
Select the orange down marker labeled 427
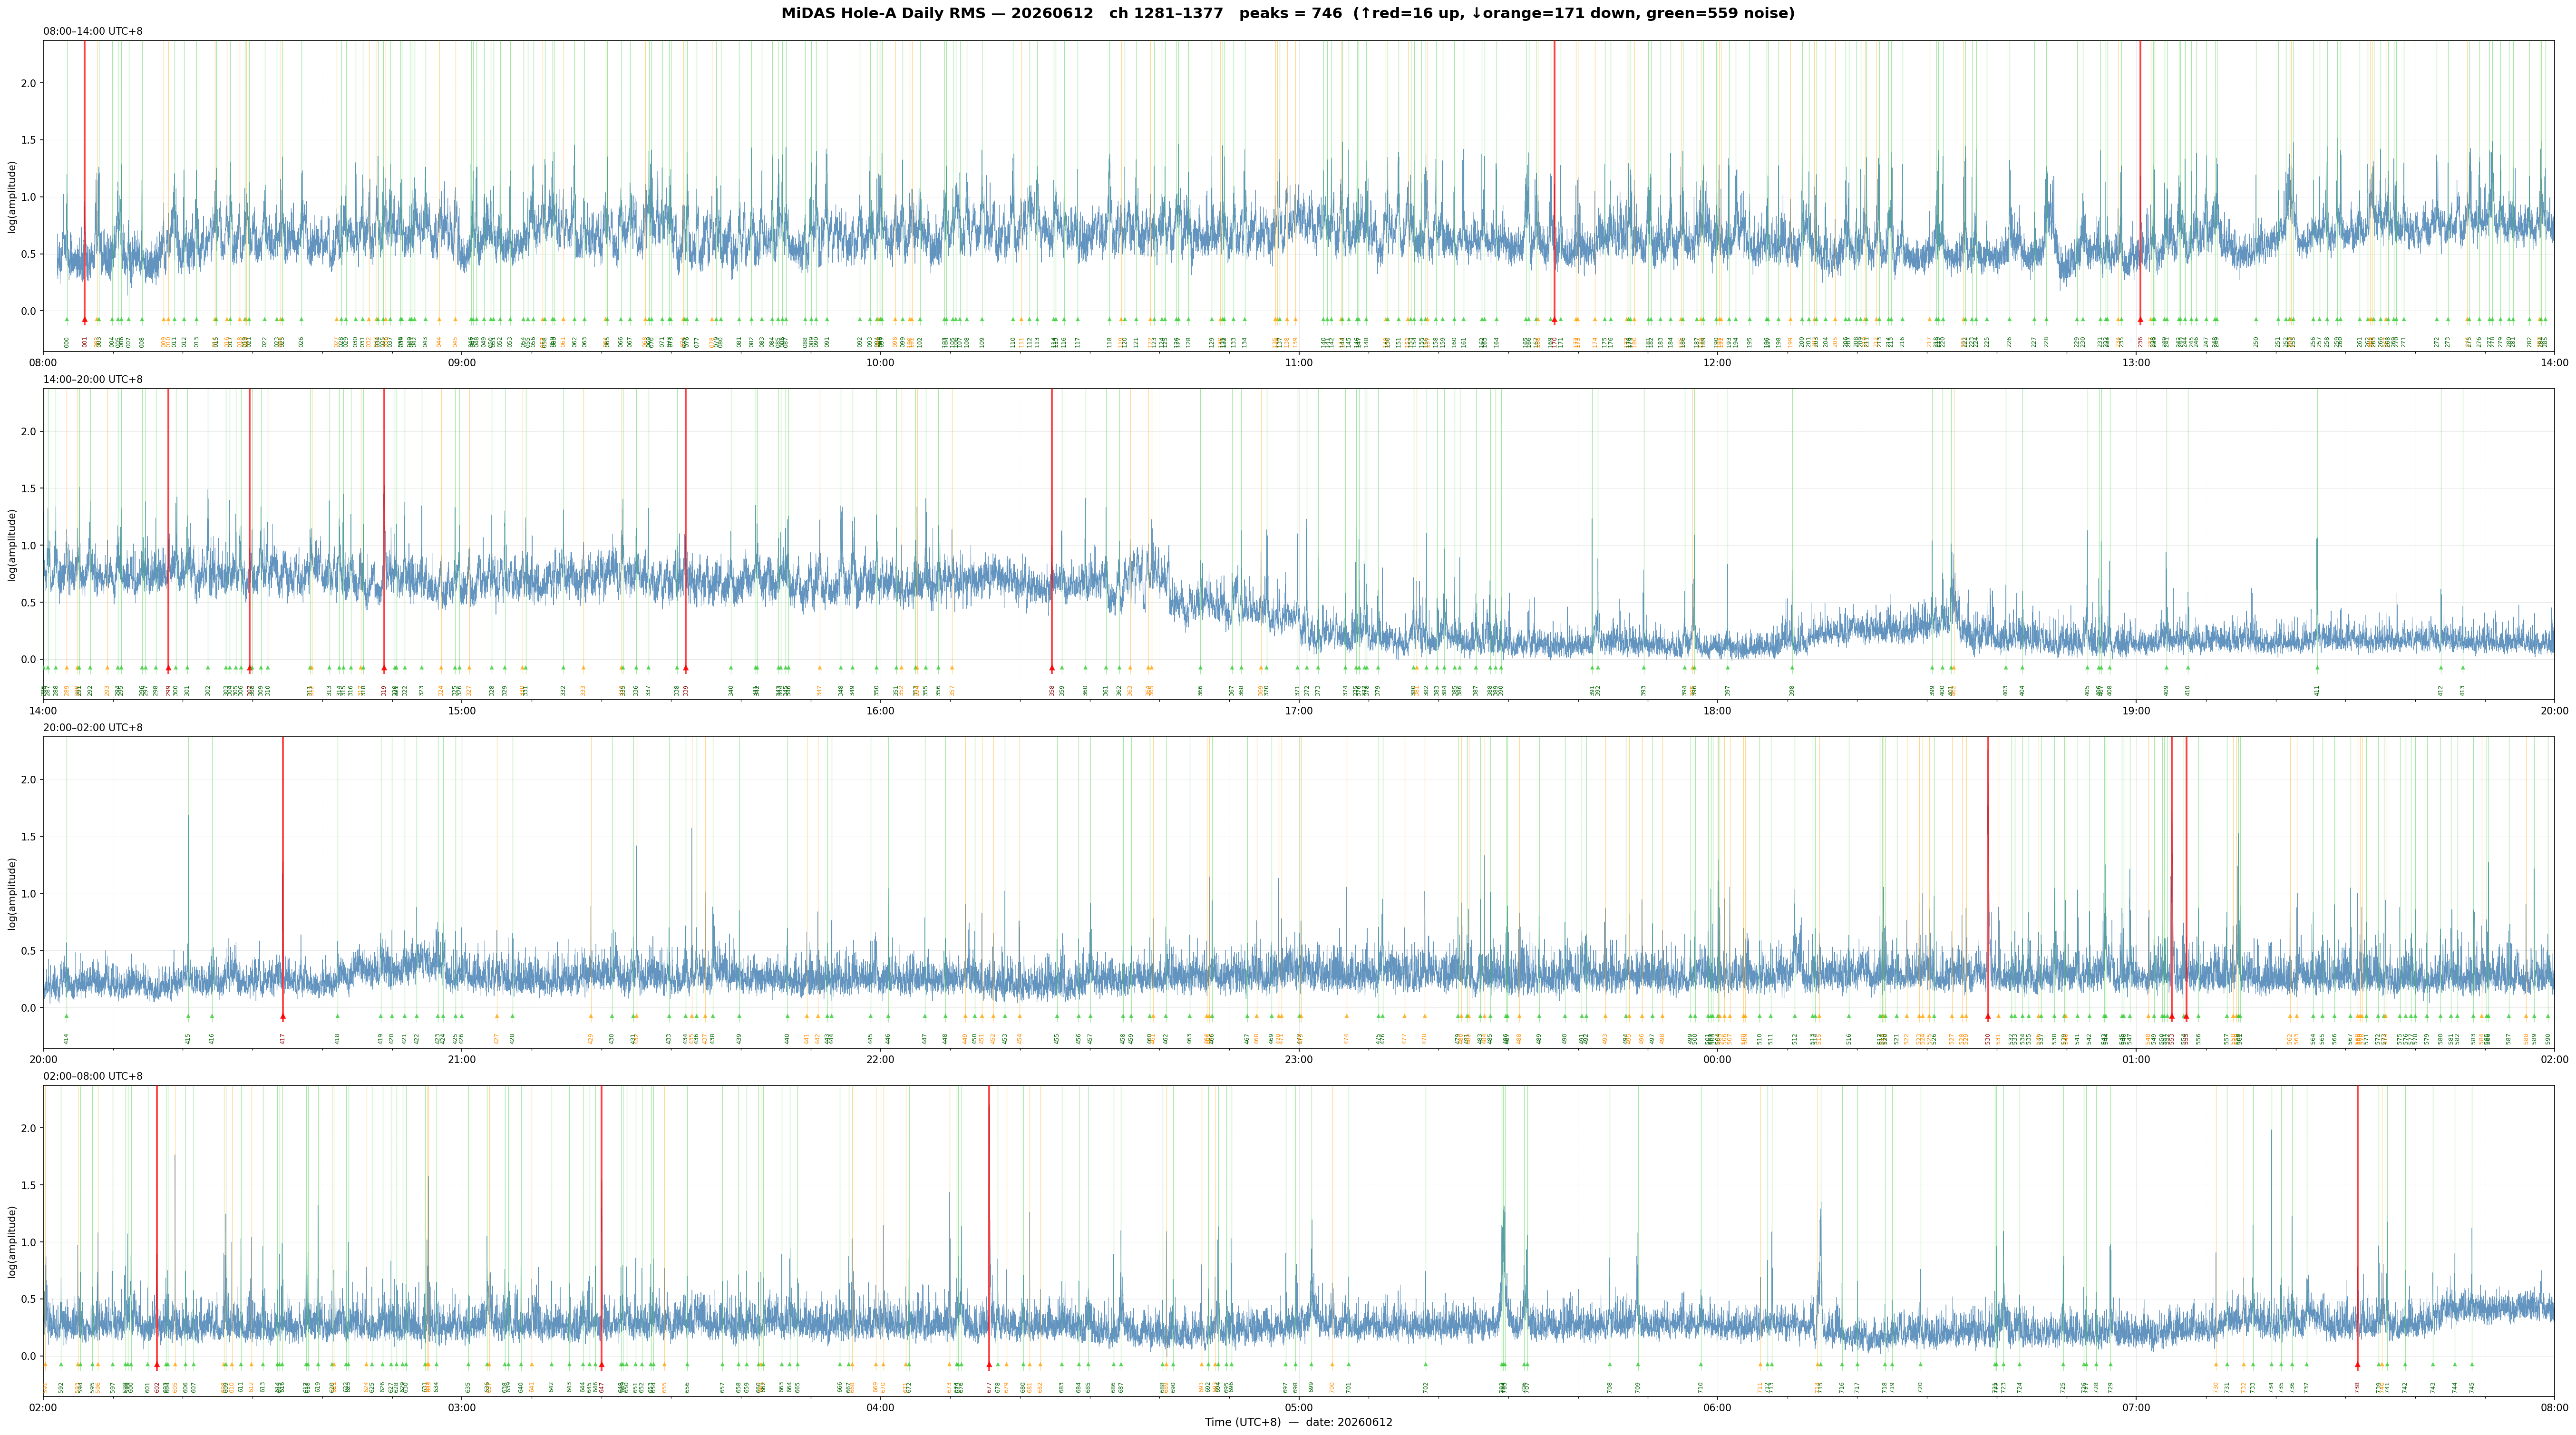497,1016
